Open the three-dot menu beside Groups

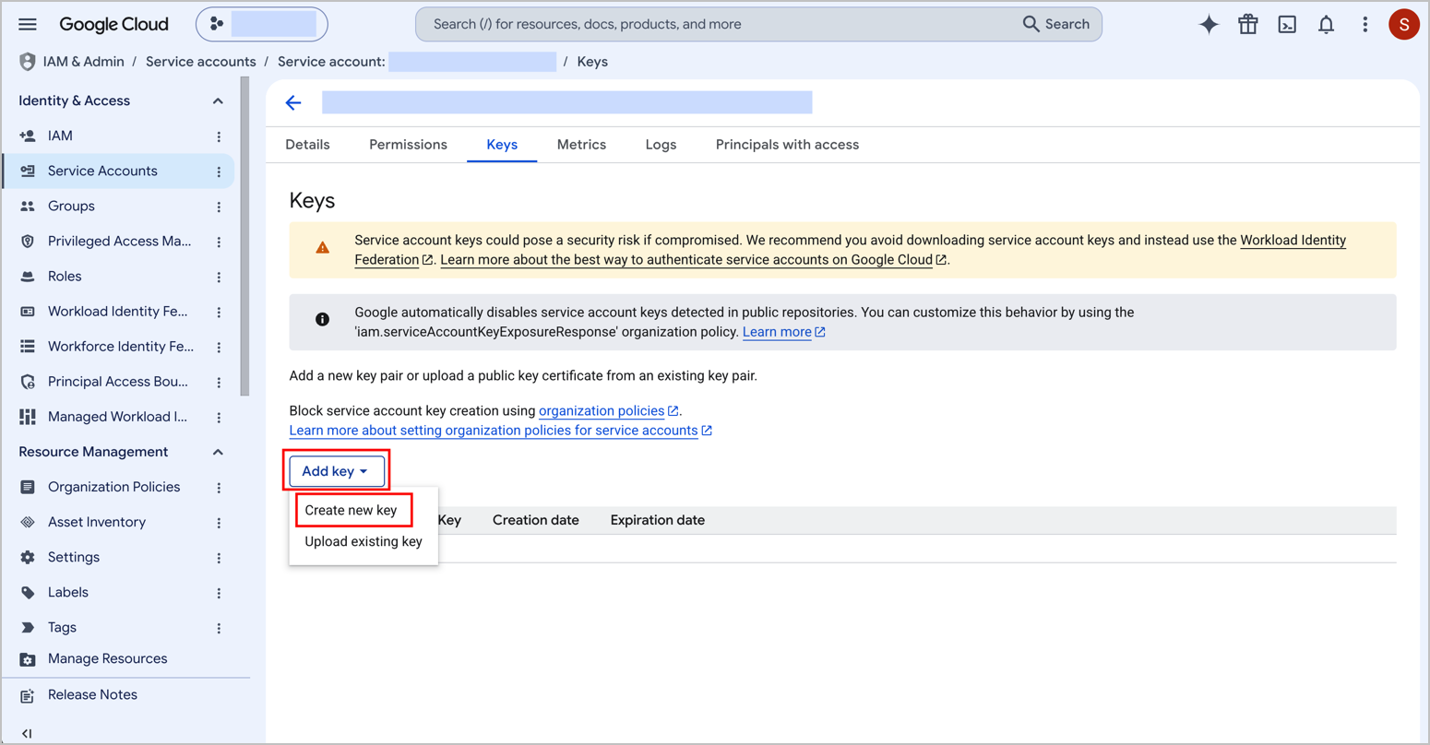tap(219, 207)
